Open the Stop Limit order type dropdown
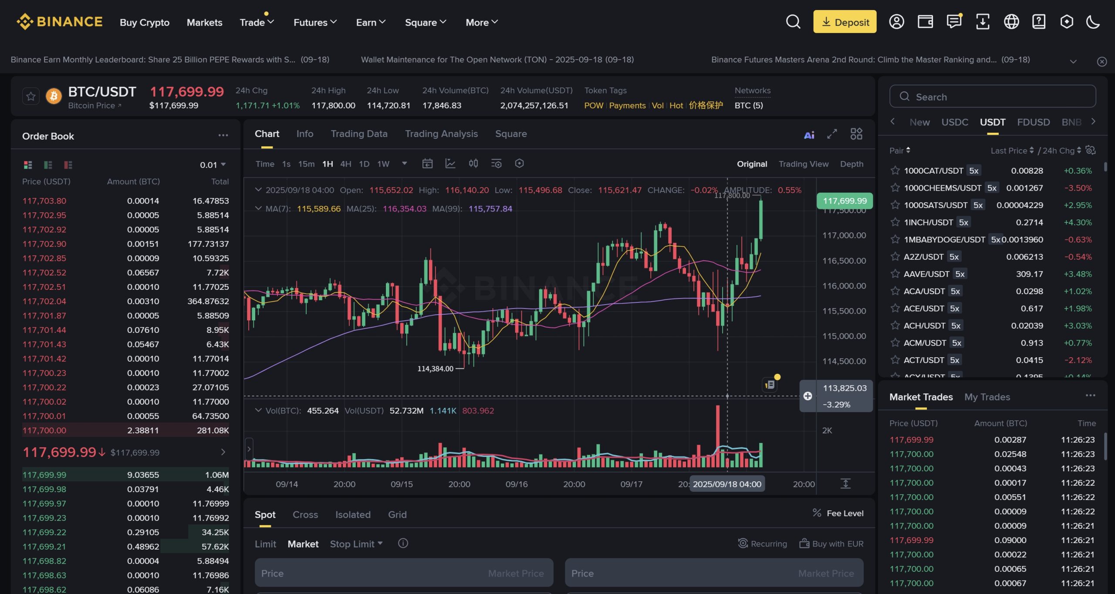 356,544
